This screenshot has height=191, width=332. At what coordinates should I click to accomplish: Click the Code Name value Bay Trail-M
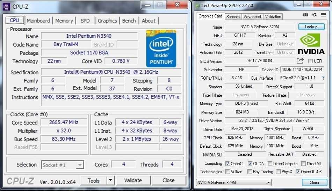66,44
